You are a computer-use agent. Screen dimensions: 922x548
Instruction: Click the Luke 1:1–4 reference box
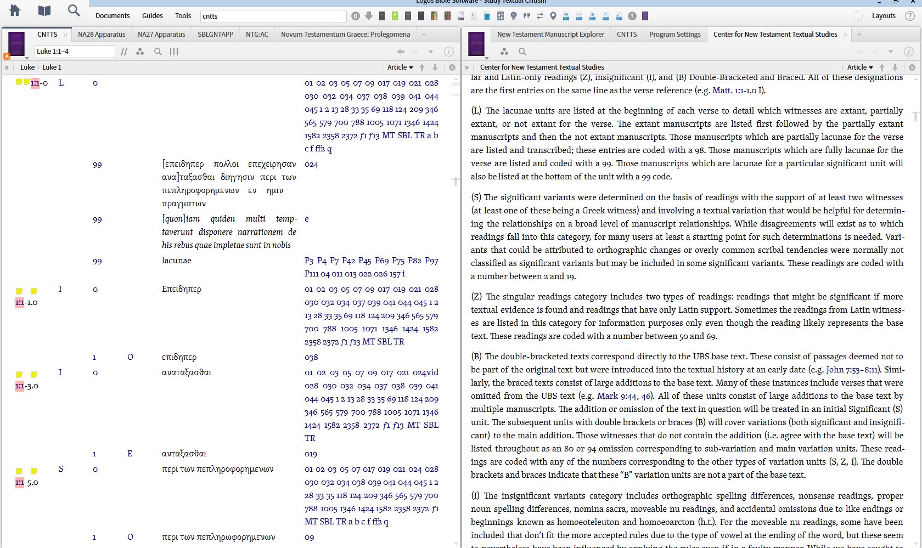point(75,52)
